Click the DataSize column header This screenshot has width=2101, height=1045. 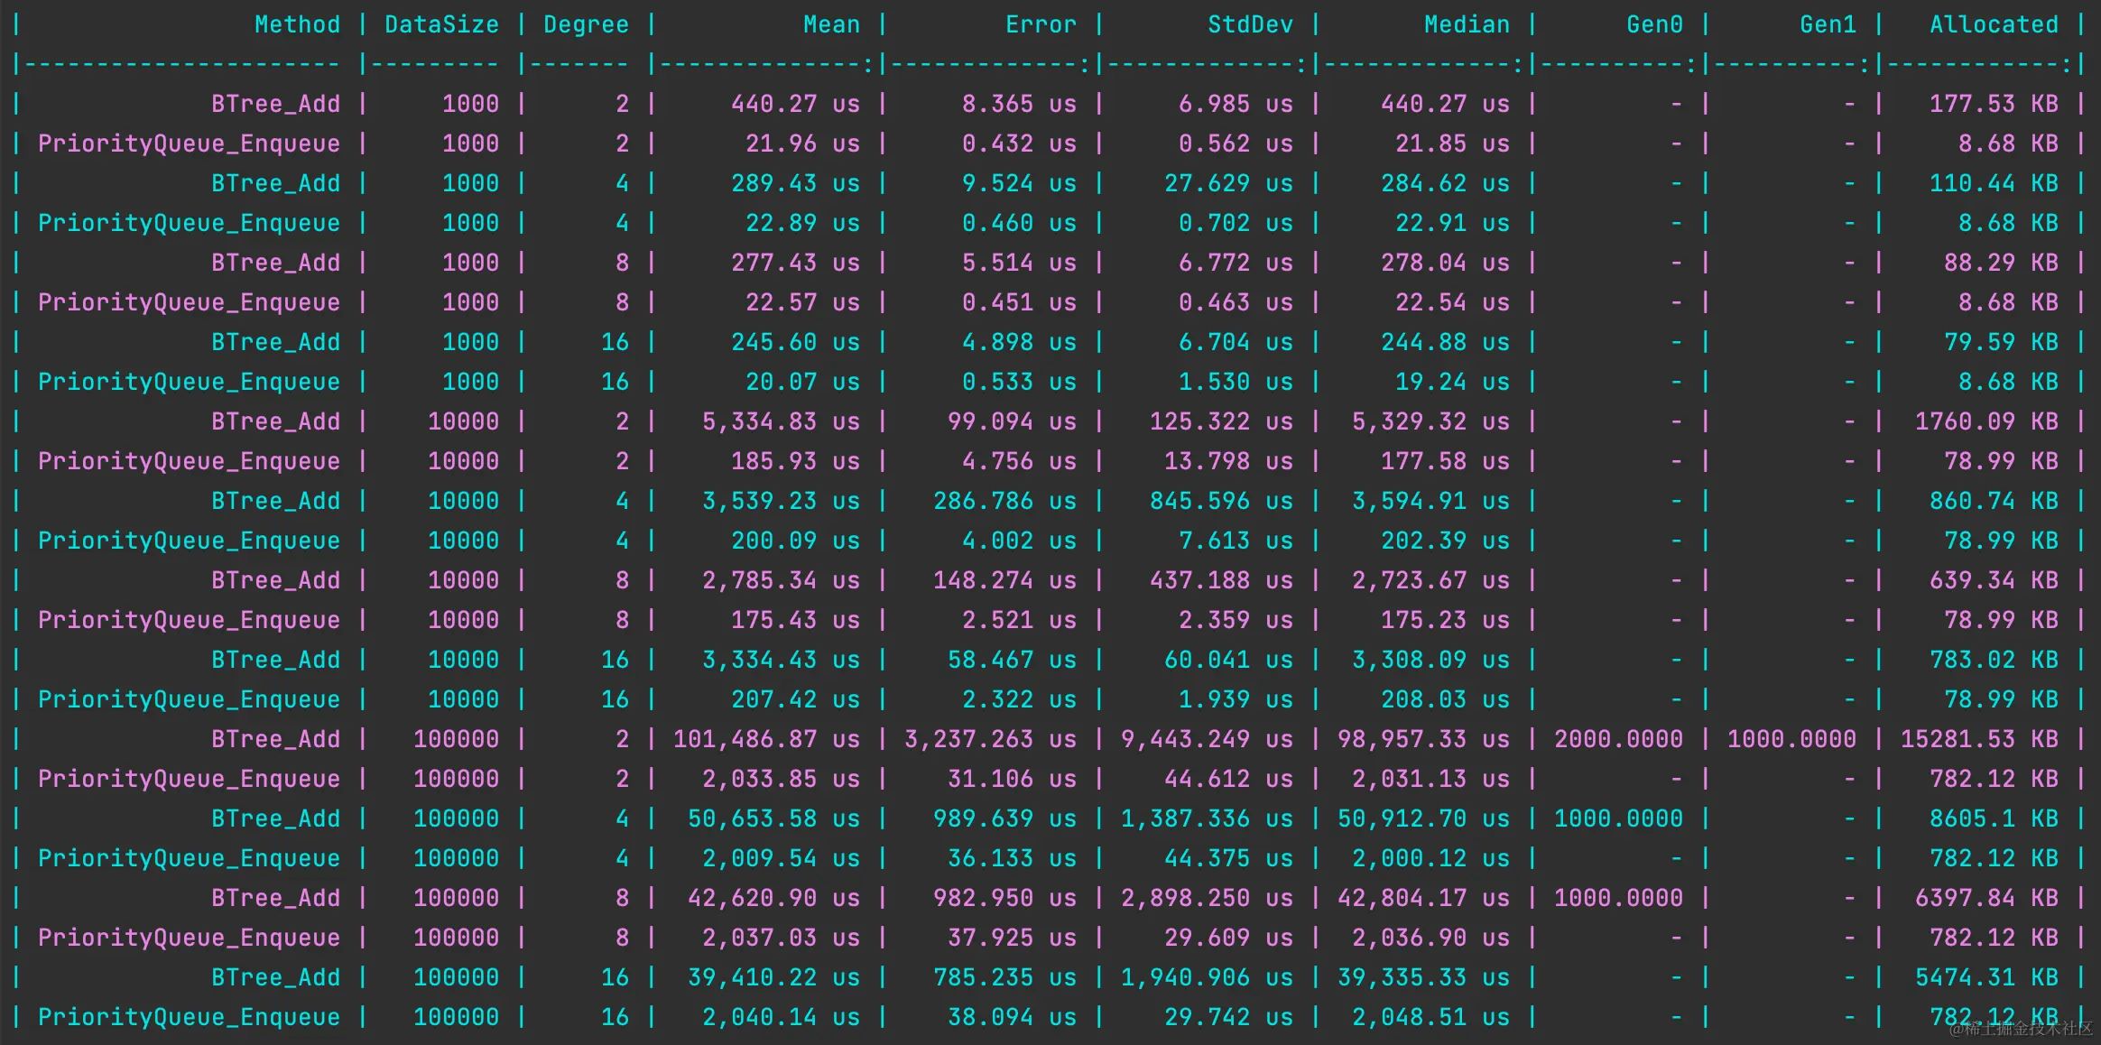(441, 24)
